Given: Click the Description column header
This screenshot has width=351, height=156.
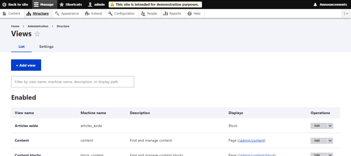Looking at the screenshot, I should [140, 113].
